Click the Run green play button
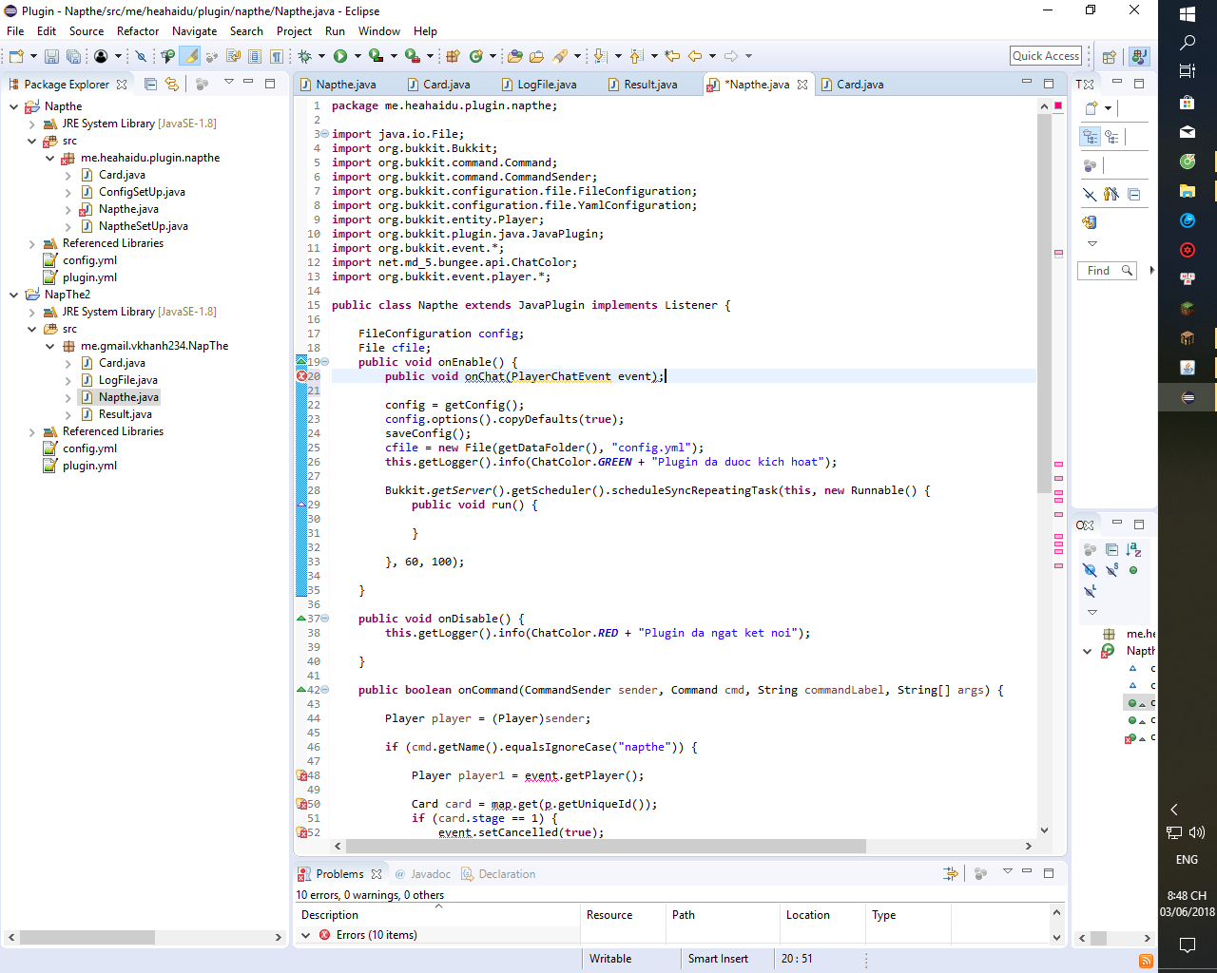Viewport: 1217px width, 973px height. [339, 56]
